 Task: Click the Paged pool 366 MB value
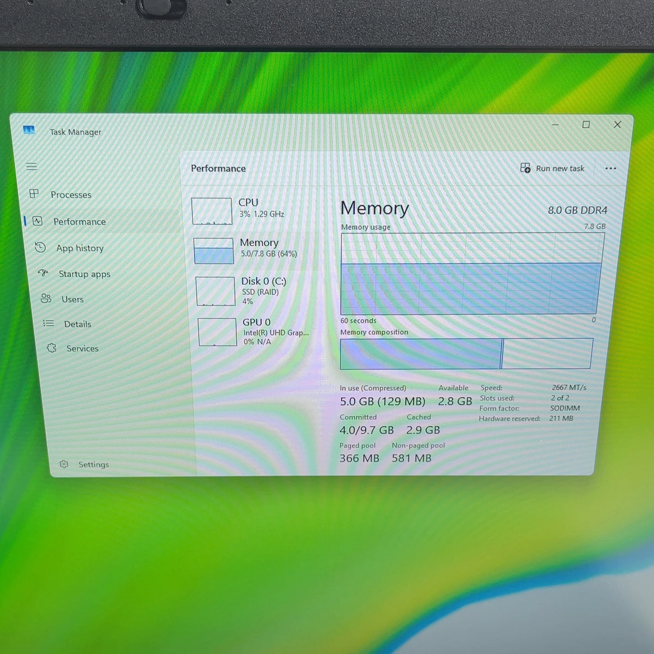click(x=359, y=458)
